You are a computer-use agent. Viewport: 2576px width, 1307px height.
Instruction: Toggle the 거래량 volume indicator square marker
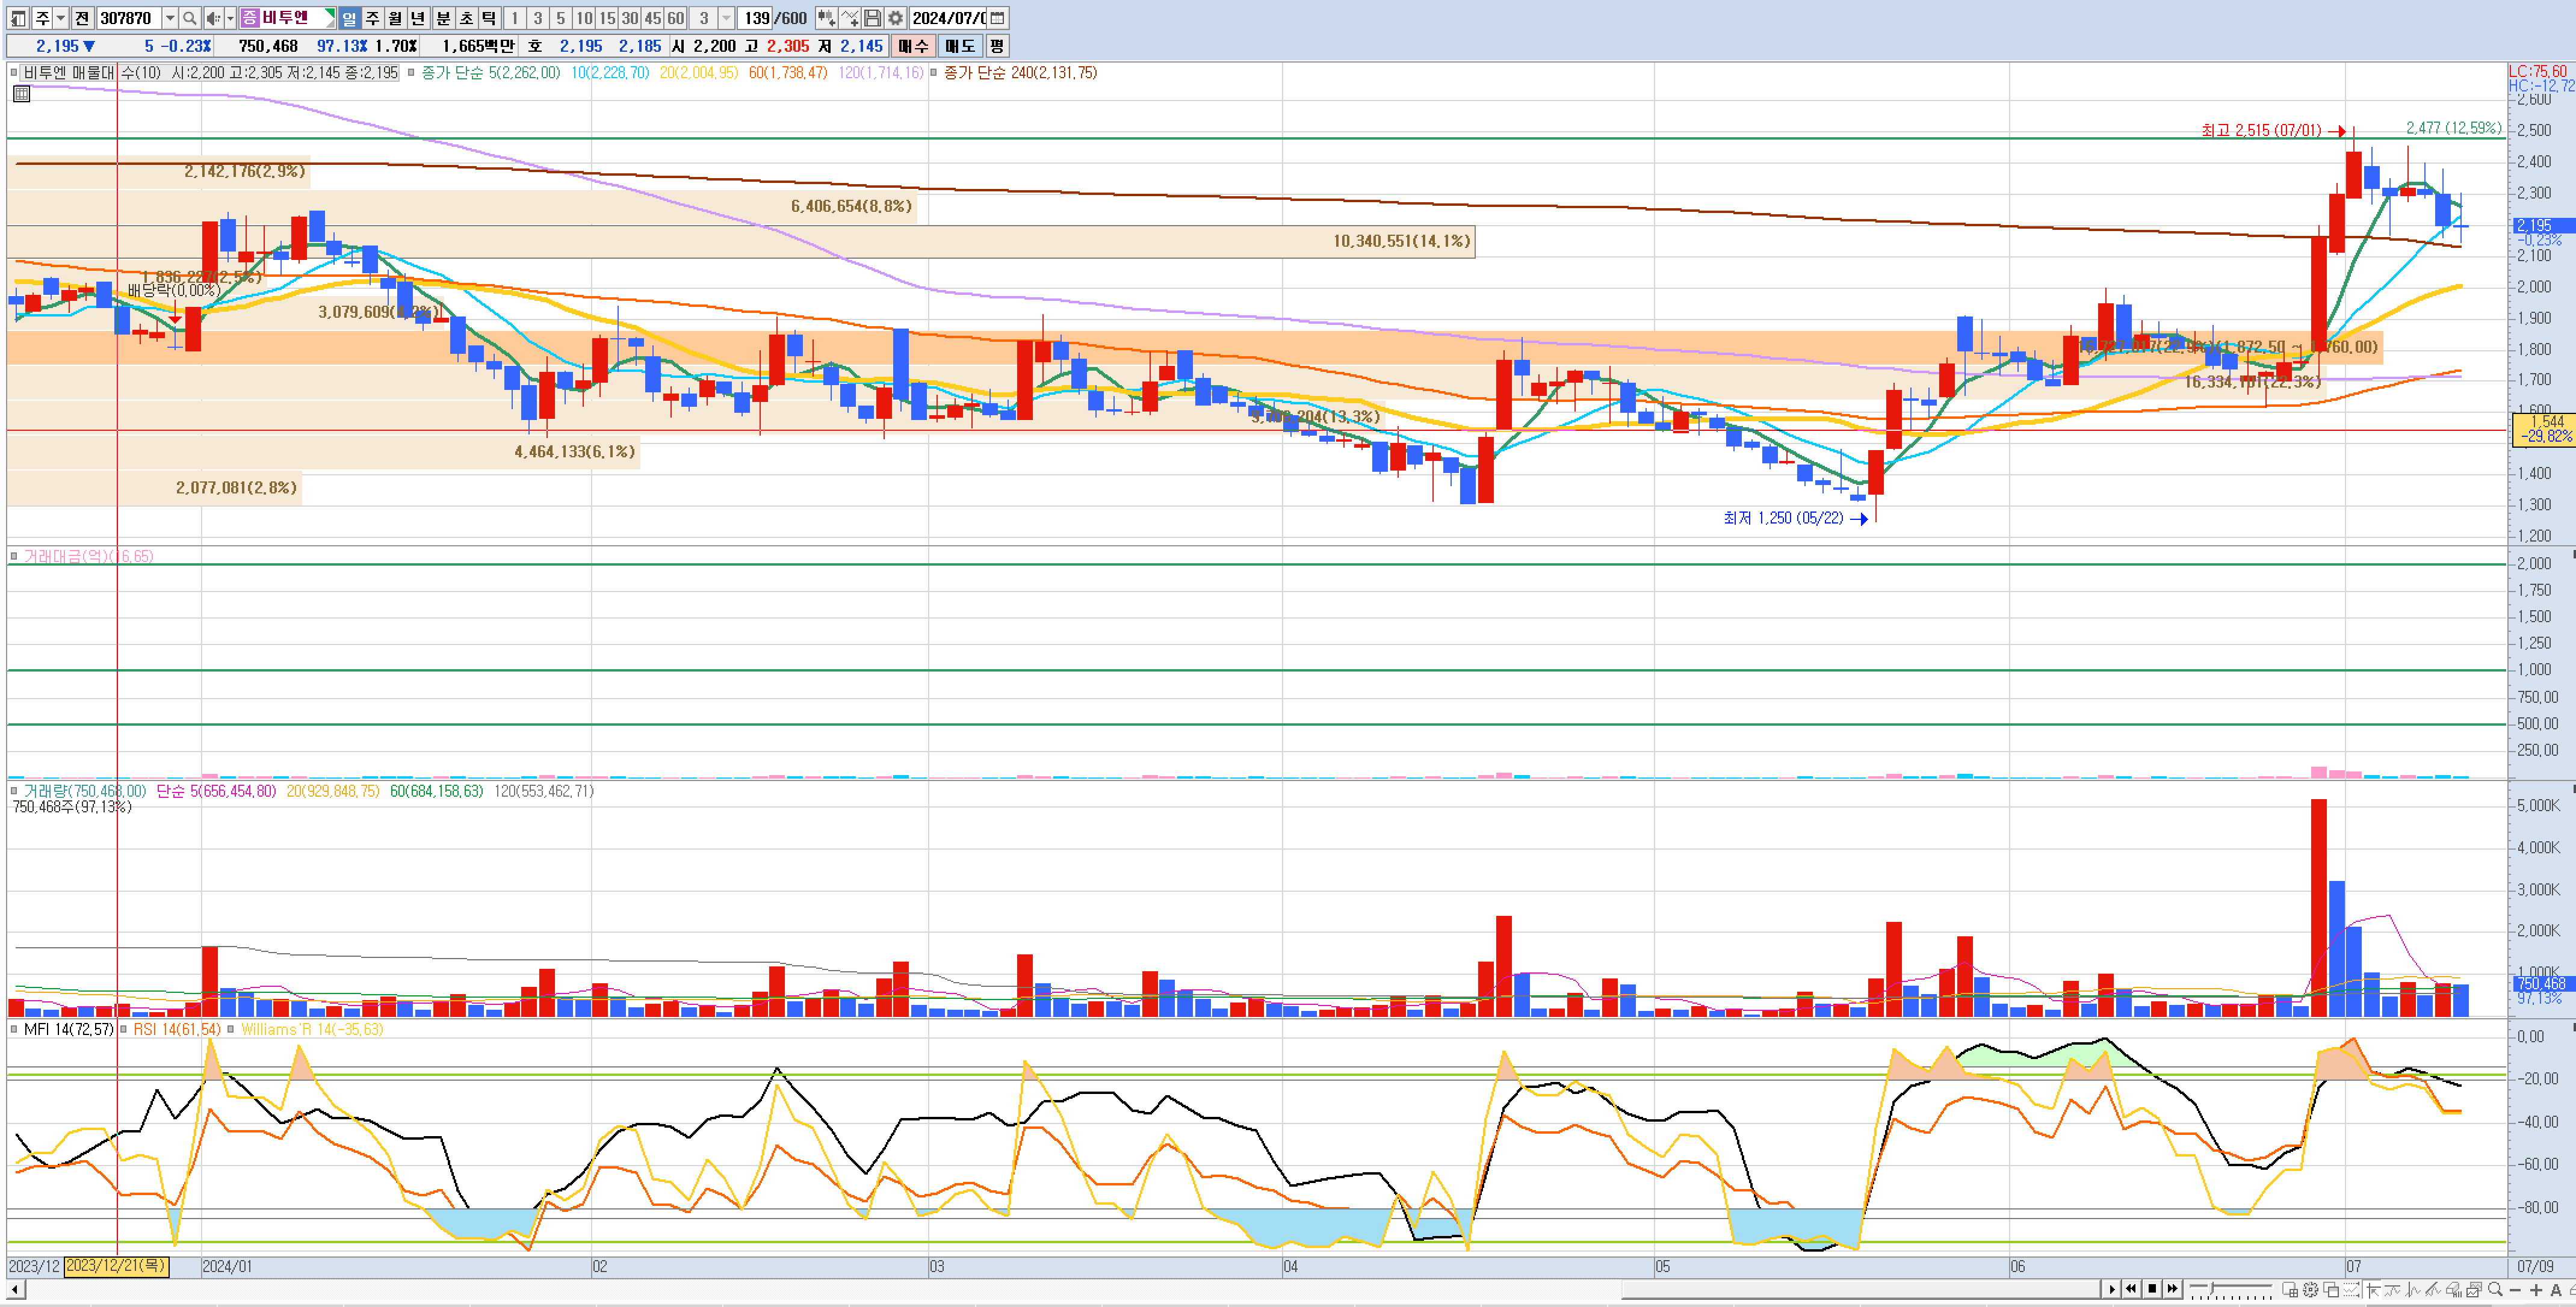click(x=14, y=791)
